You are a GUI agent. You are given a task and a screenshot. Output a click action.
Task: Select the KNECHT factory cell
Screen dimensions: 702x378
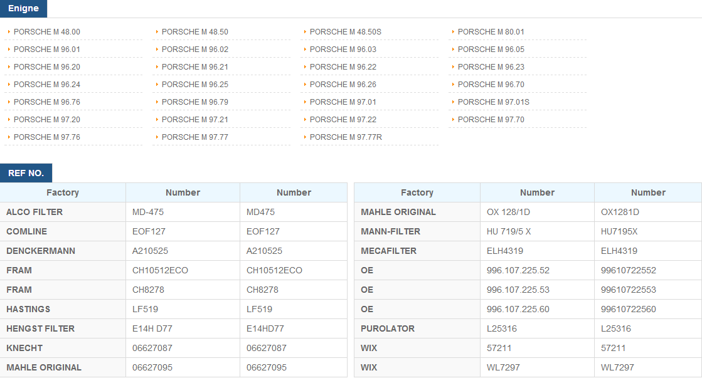(x=63, y=348)
